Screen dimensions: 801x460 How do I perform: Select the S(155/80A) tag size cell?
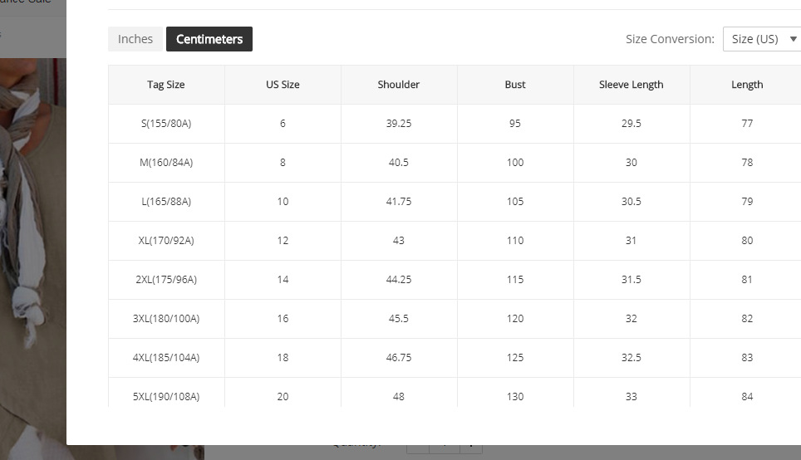coord(166,124)
